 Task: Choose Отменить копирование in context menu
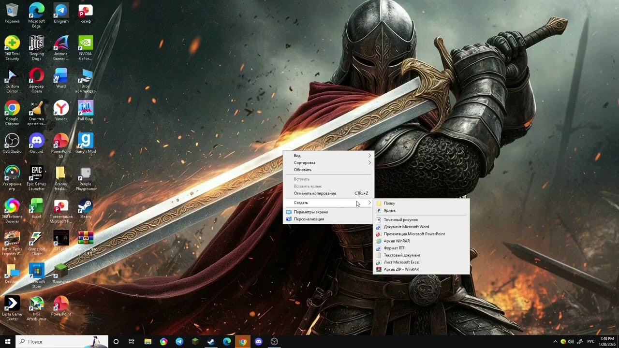pyautogui.click(x=328, y=193)
